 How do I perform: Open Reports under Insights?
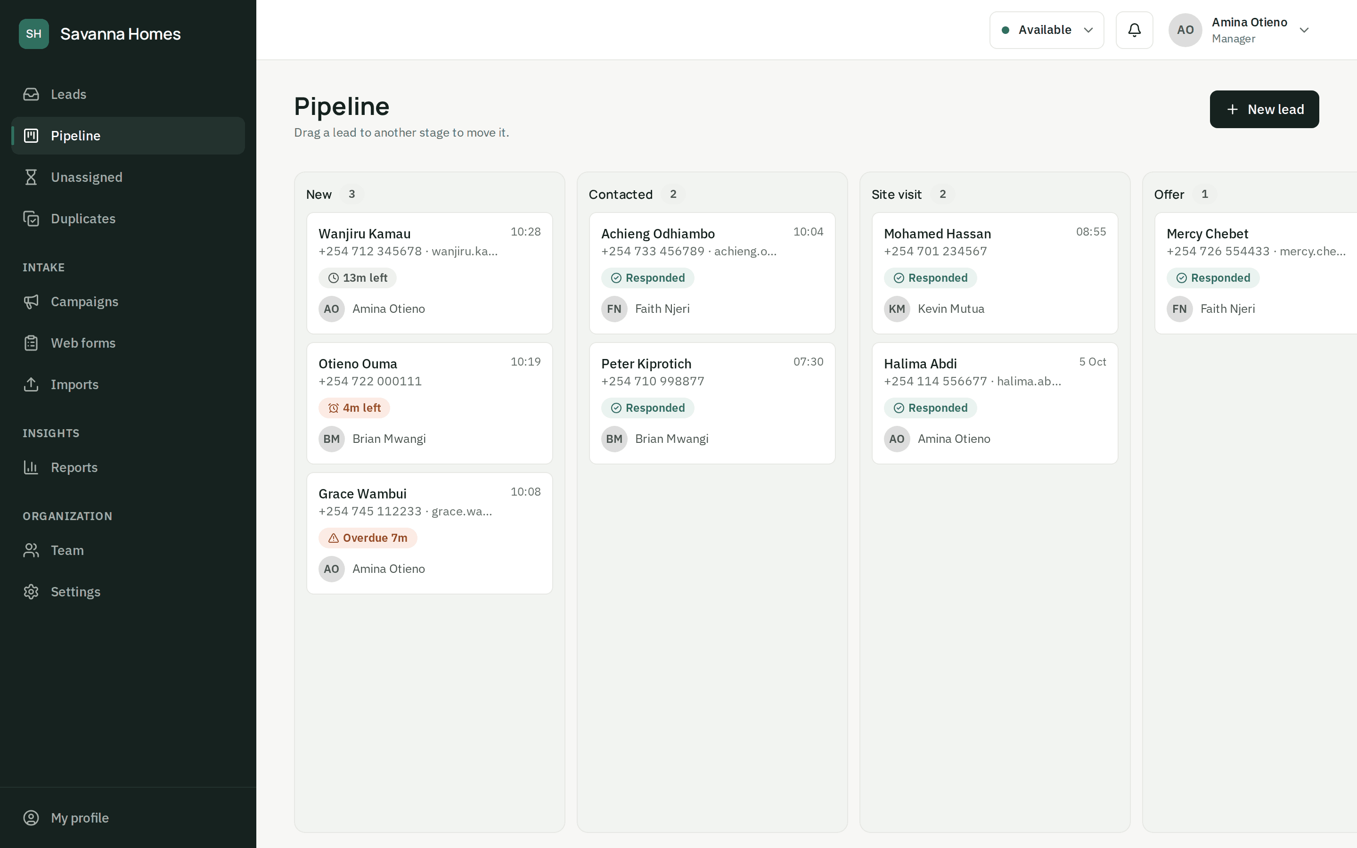point(128,467)
